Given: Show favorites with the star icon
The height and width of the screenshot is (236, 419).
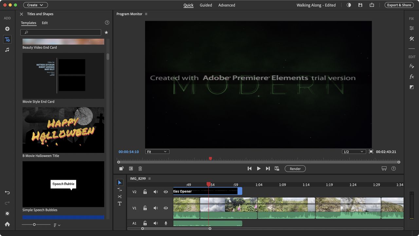Looking at the screenshot, I should click(106, 33).
